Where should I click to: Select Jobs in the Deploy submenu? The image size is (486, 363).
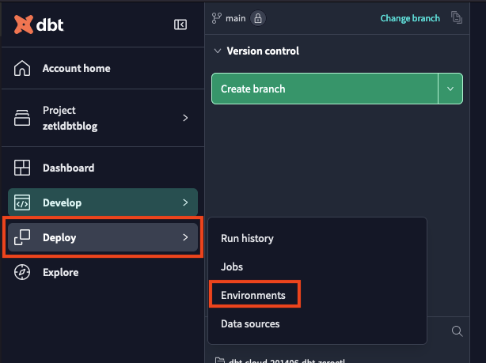232,267
